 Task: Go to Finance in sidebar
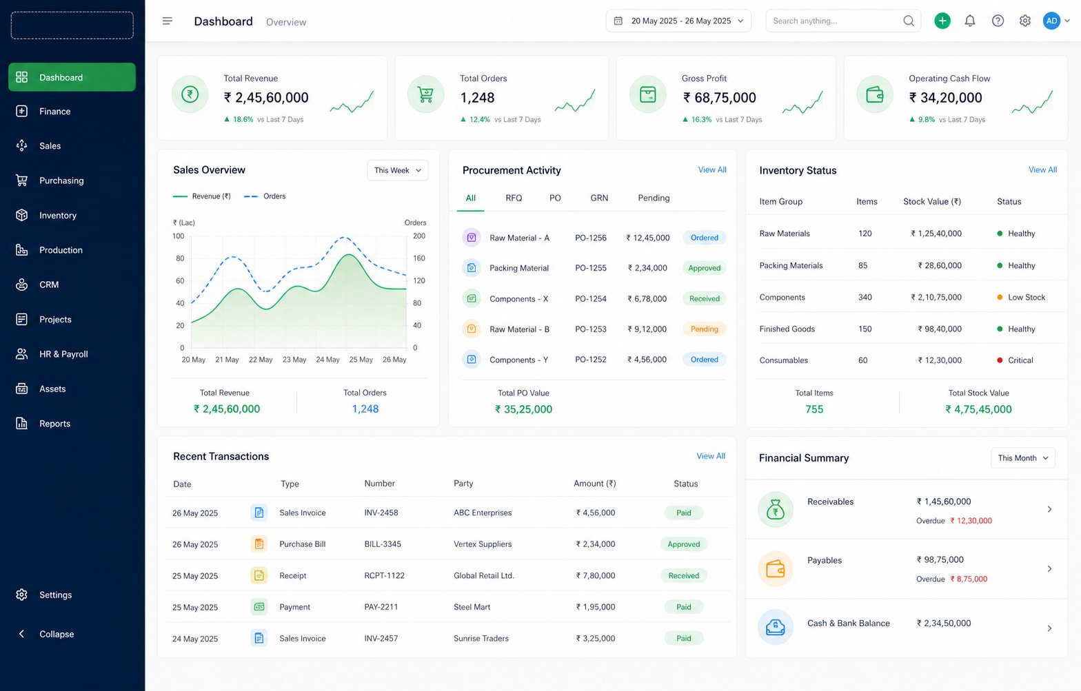[x=72, y=112]
